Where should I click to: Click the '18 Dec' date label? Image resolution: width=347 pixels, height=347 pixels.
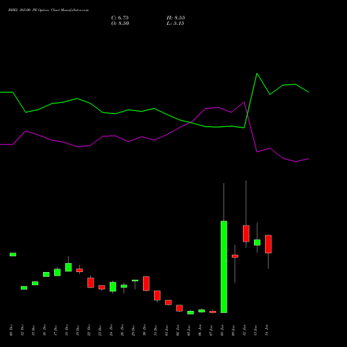click(67, 330)
